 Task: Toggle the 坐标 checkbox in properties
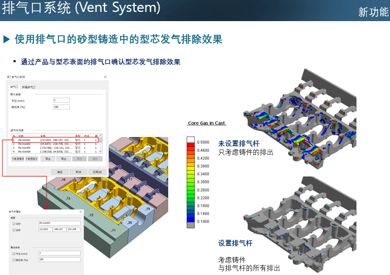14,230
